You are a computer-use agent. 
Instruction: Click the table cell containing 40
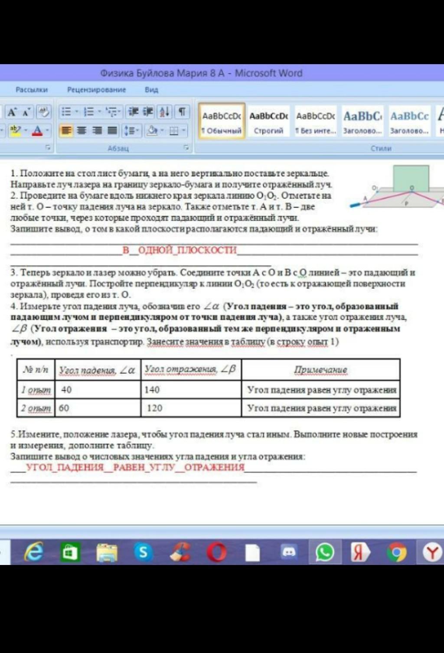pos(98,389)
